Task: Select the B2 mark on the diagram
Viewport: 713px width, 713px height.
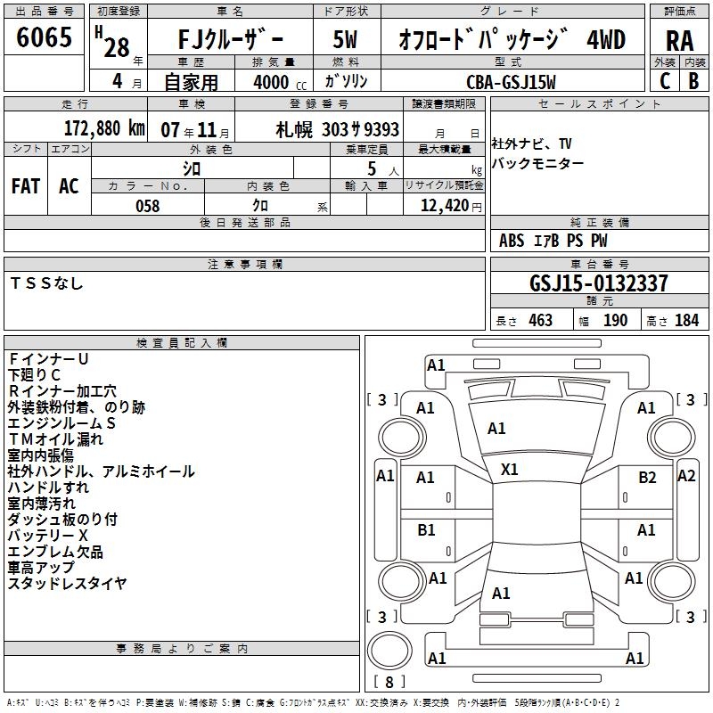Action: [647, 478]
